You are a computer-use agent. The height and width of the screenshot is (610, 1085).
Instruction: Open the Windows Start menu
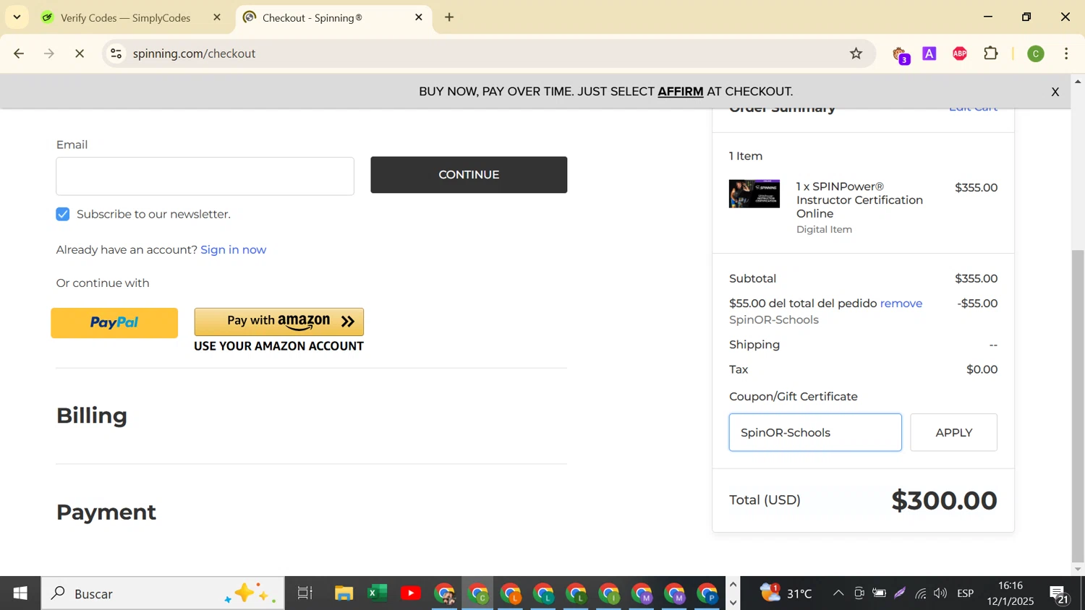pyautogui.click(x=20, y=593)
